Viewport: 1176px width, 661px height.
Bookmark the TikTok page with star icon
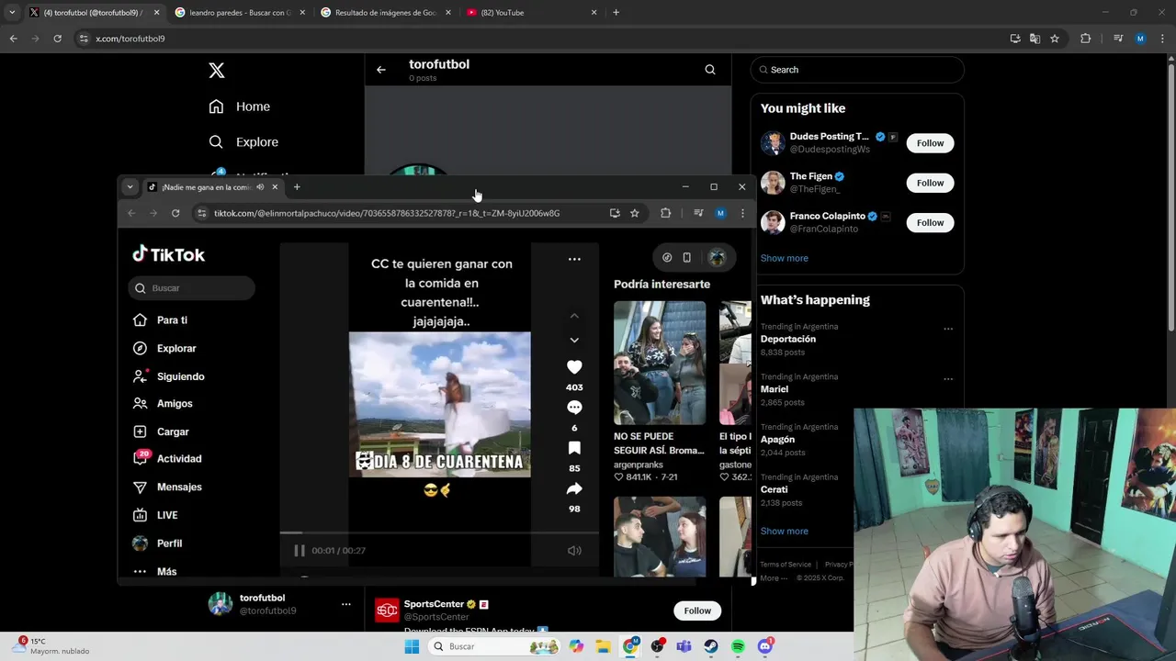point(634,213)
